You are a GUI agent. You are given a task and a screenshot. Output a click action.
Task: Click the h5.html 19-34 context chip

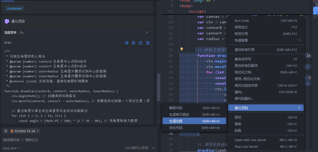click(25, 131)
